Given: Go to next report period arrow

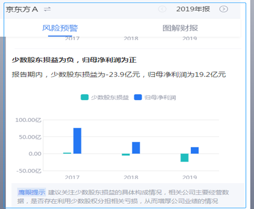Looking at the screenshot, I should (224, 9).
